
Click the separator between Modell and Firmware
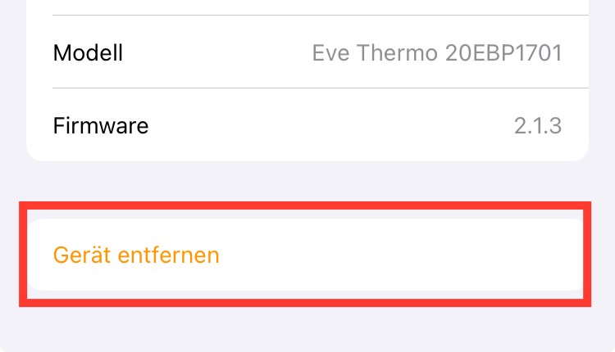coord(320,88)
